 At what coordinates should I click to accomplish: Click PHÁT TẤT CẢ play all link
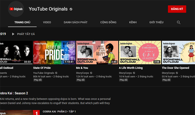coord(26,34)
